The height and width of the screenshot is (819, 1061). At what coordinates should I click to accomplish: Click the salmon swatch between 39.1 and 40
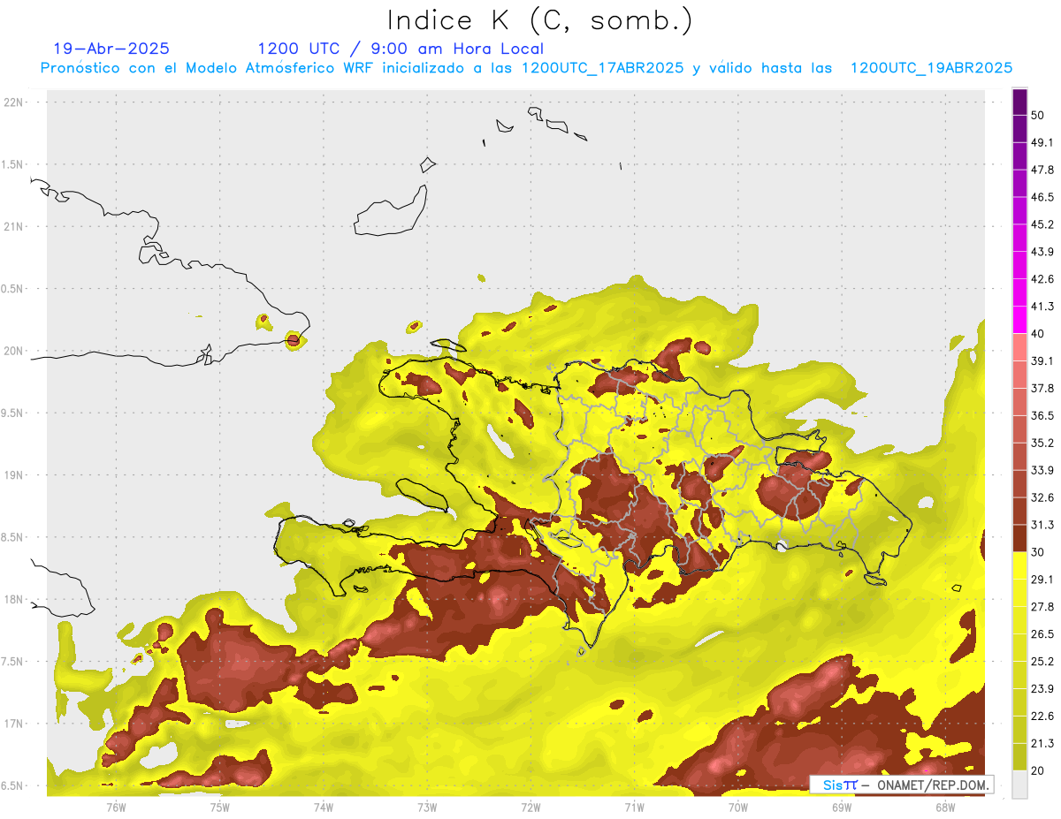[x=1019, y=347]
